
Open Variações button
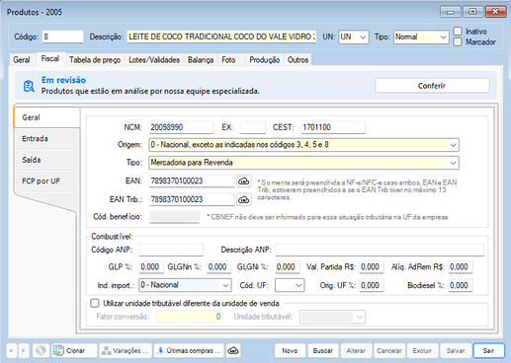(x=126, y=351)
